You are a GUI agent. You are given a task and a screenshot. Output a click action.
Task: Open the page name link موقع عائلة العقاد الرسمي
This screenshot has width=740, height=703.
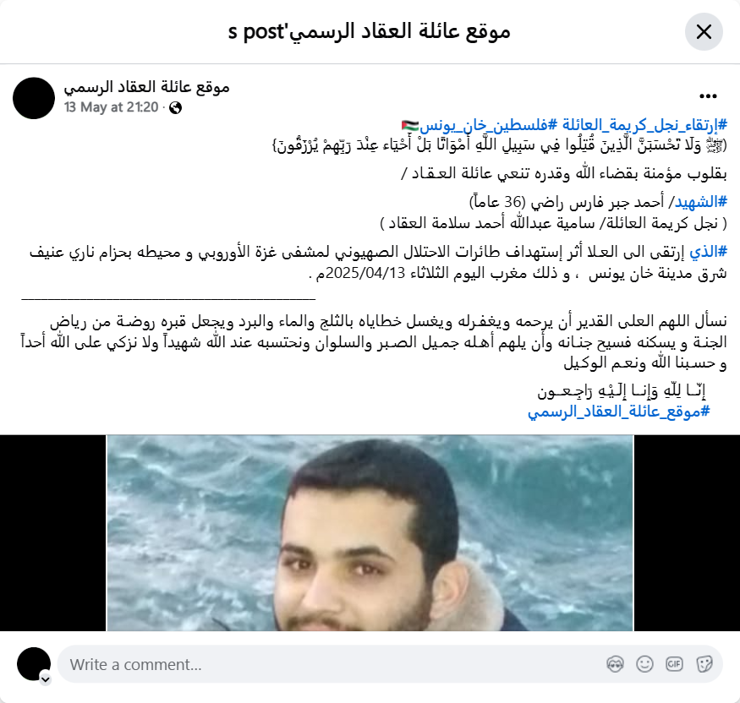[147, 87]
